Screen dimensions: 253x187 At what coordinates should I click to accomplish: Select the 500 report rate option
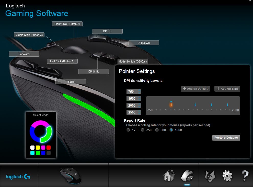pos(157,130)
